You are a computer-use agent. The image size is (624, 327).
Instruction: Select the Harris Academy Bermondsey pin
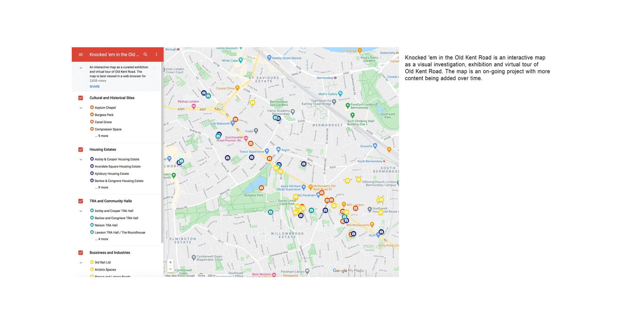[x=293, y=112]
